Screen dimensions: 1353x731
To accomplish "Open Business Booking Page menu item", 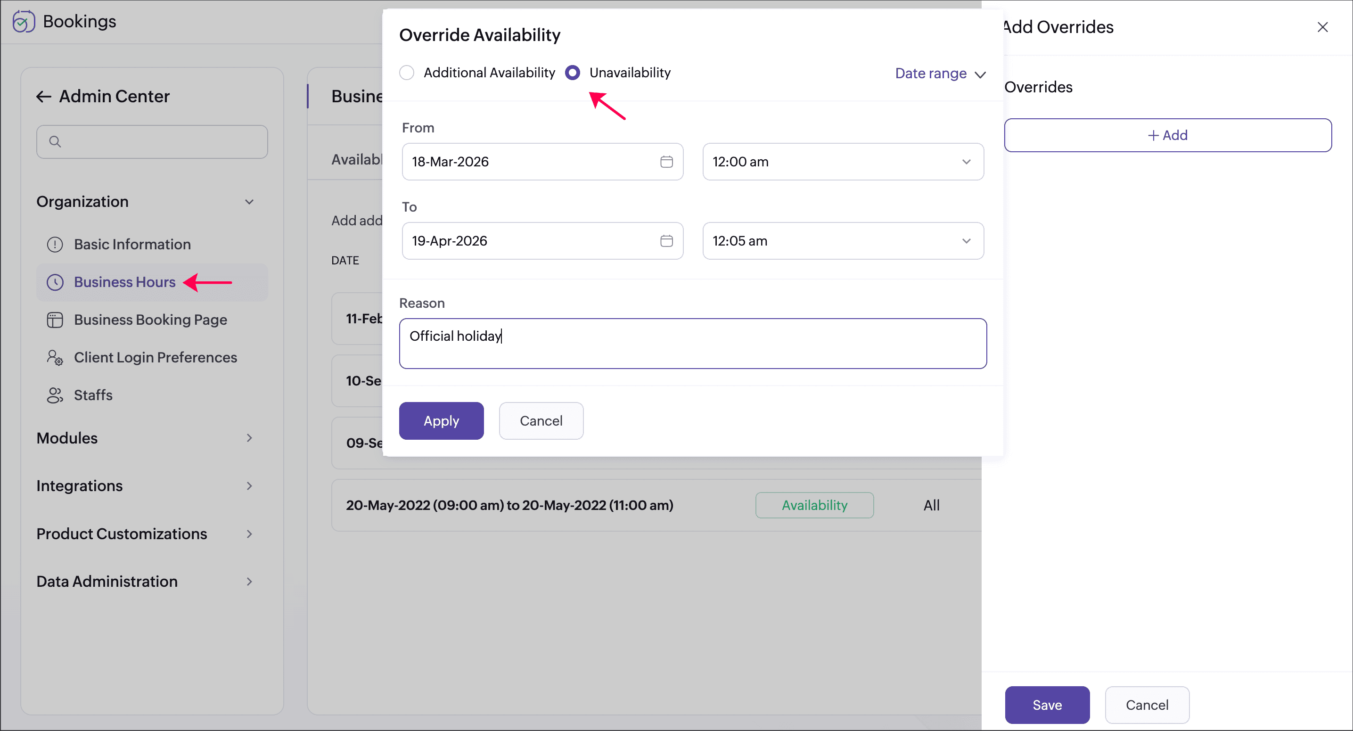I will coord(150,320).
